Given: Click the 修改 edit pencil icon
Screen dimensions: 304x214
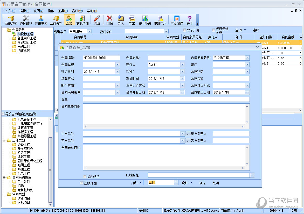Looking at the screenshot, I should pyautogui.click(x=97, y=20).
